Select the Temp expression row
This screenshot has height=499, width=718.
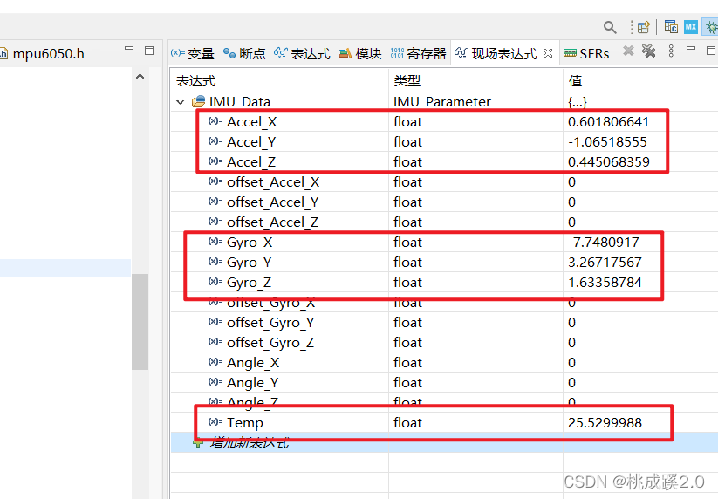(444, 422)
